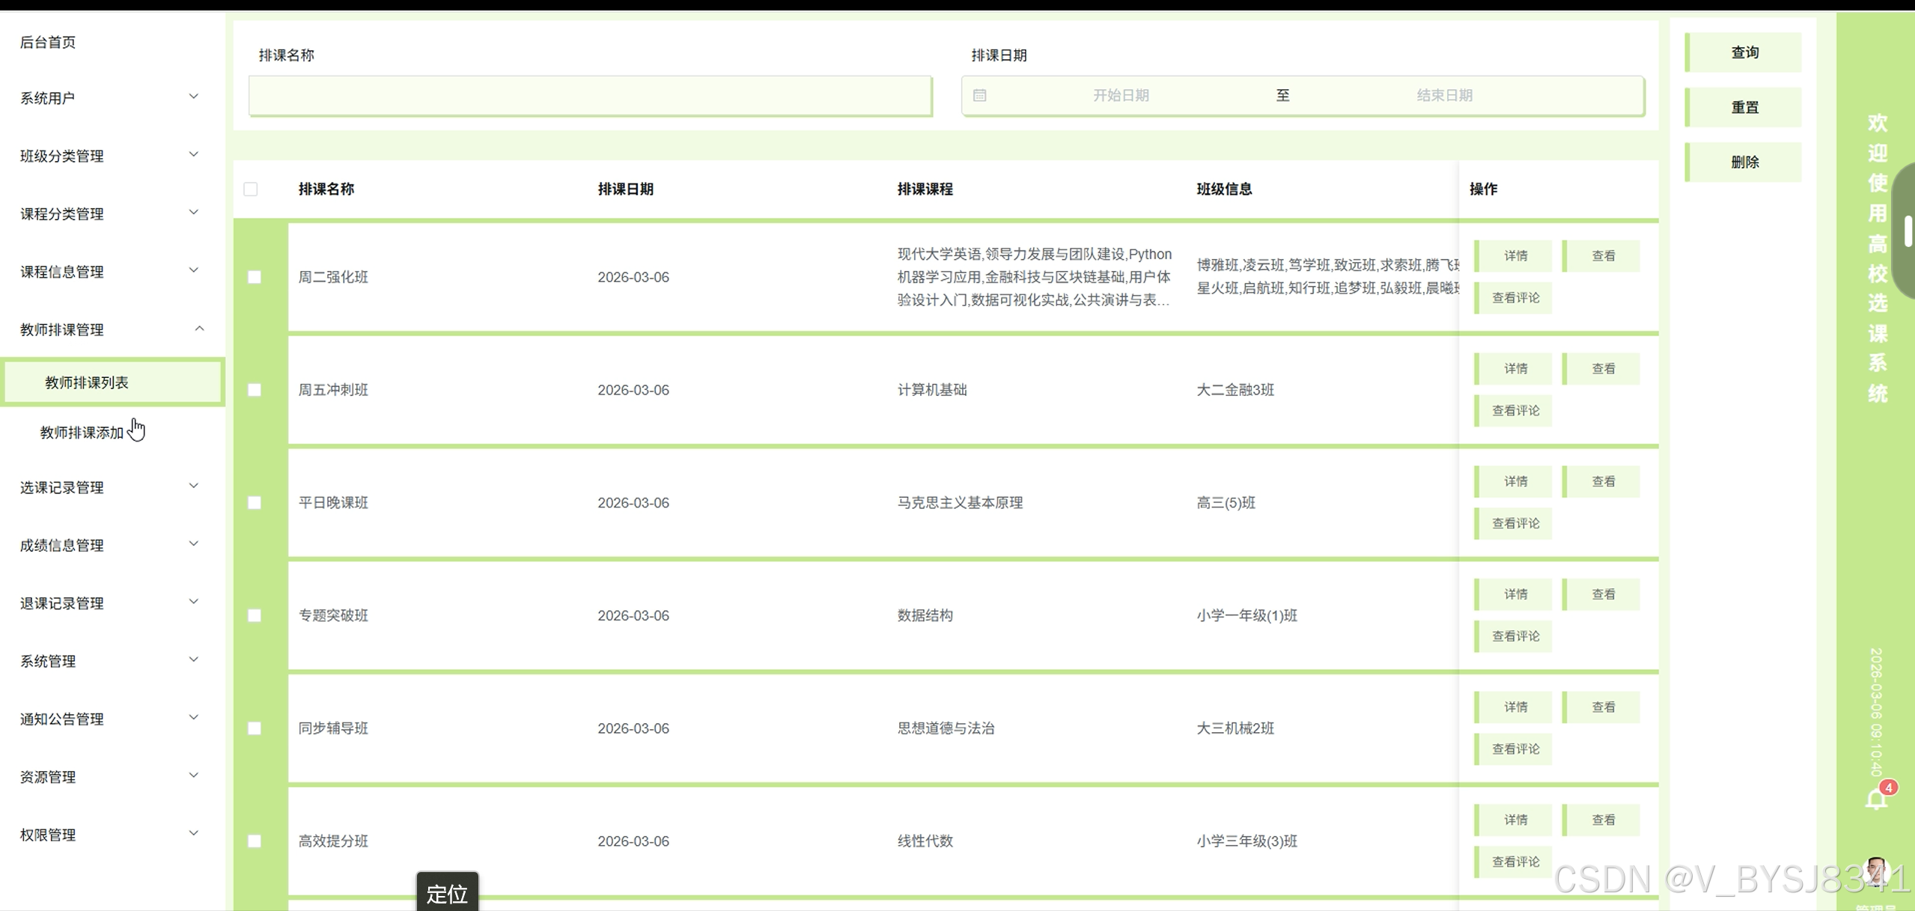Select the 教师排课列表 menu item
Image resolution: width=1915 pixels, height=911 pixels.
(x=112, y=383)
